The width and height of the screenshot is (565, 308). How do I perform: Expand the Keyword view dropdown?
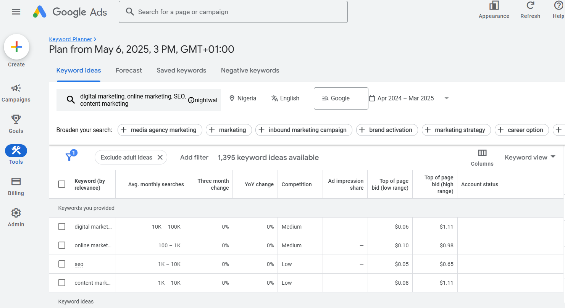[x=529, y=157]
